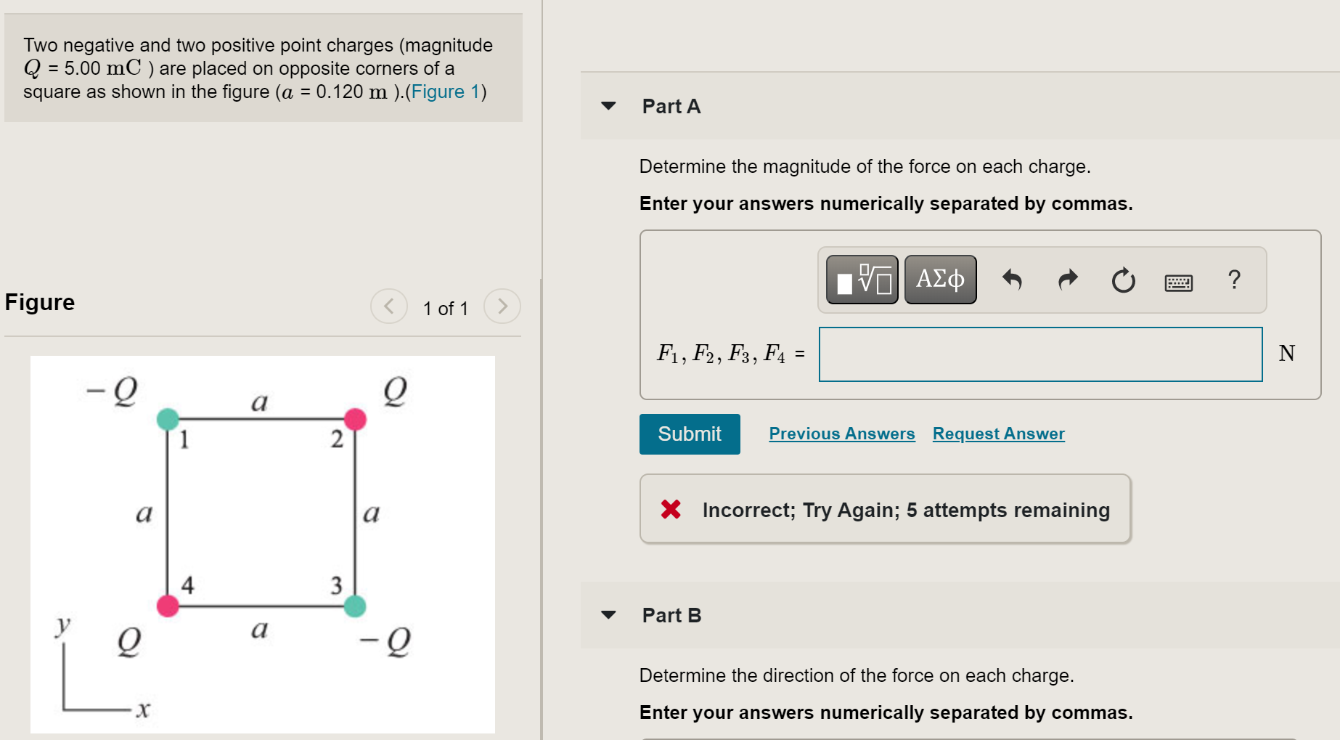Screen dimensions: 1340x740
Task: Submit the answer for Part A
Action: [x=689, y=434]
